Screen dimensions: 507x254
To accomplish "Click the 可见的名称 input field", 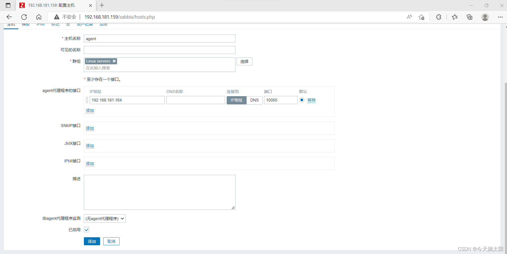I will [160, 50].
